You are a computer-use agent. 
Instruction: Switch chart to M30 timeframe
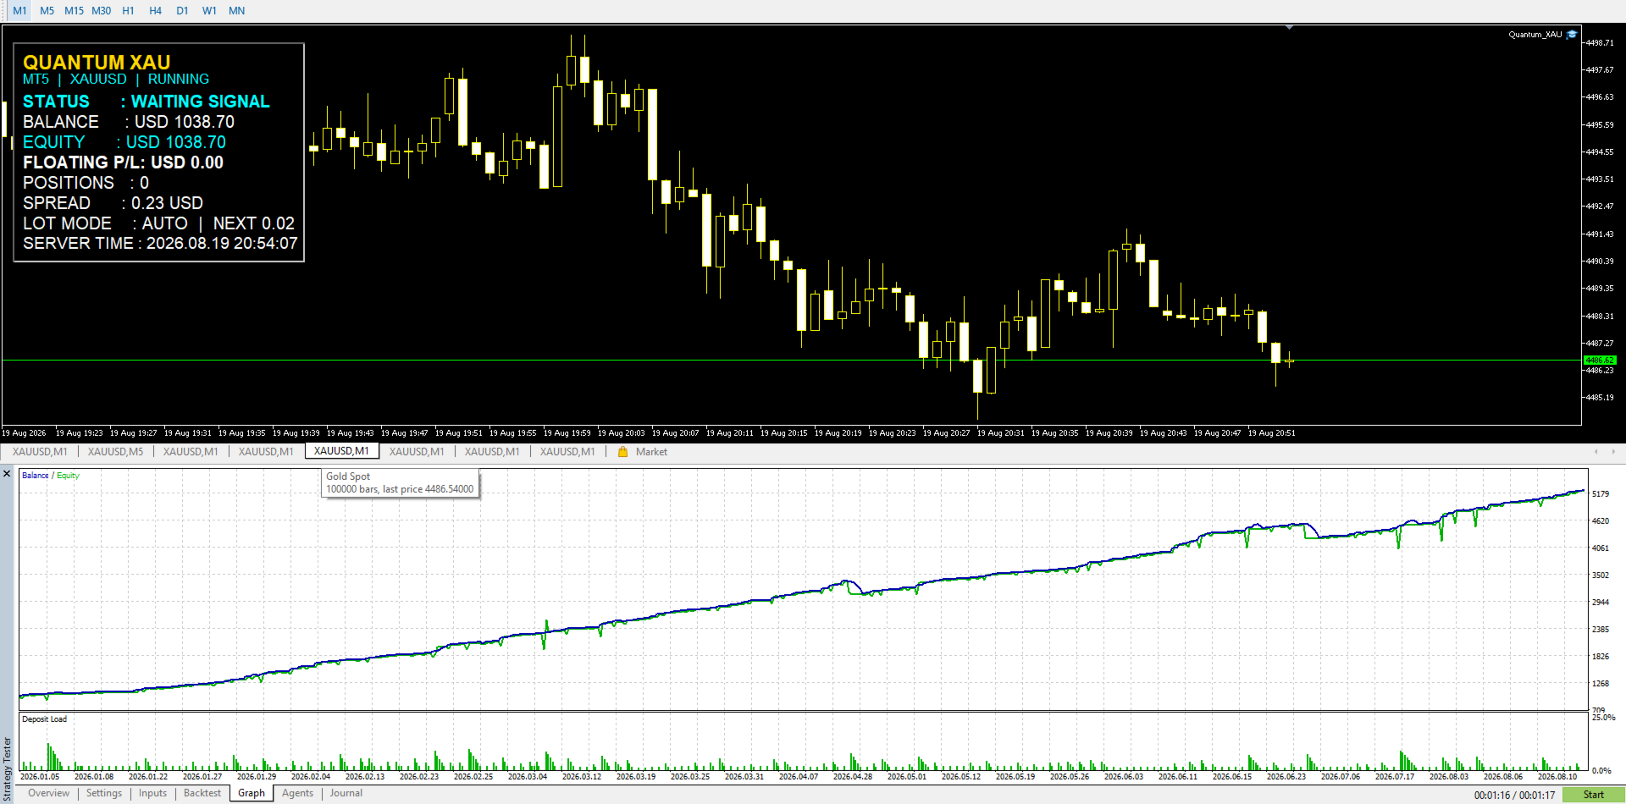(101, 11)
